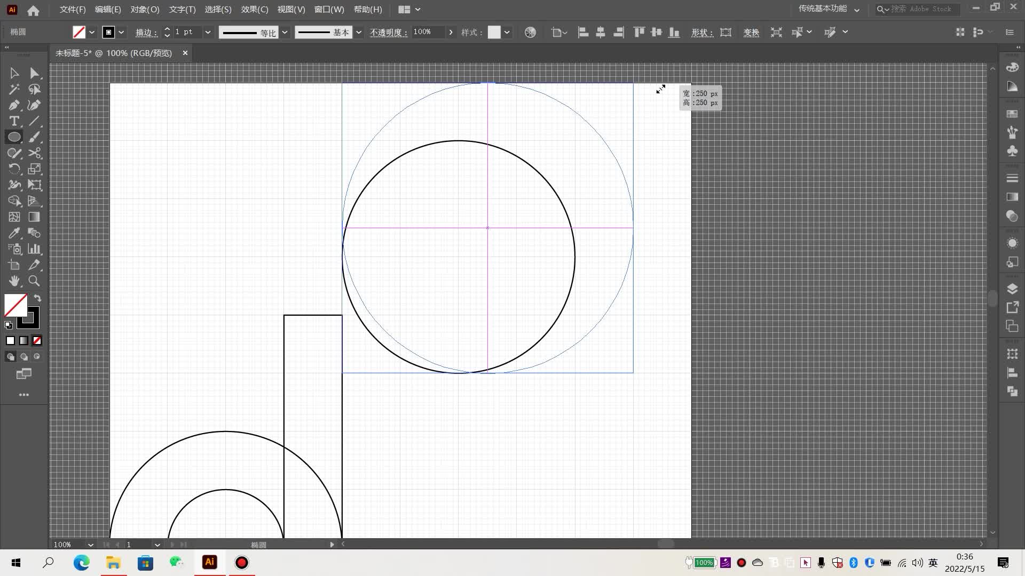This screenshot has height=576, width=1025.
Task: Open the 效果(C) menu
Action: tap(254, 9)
